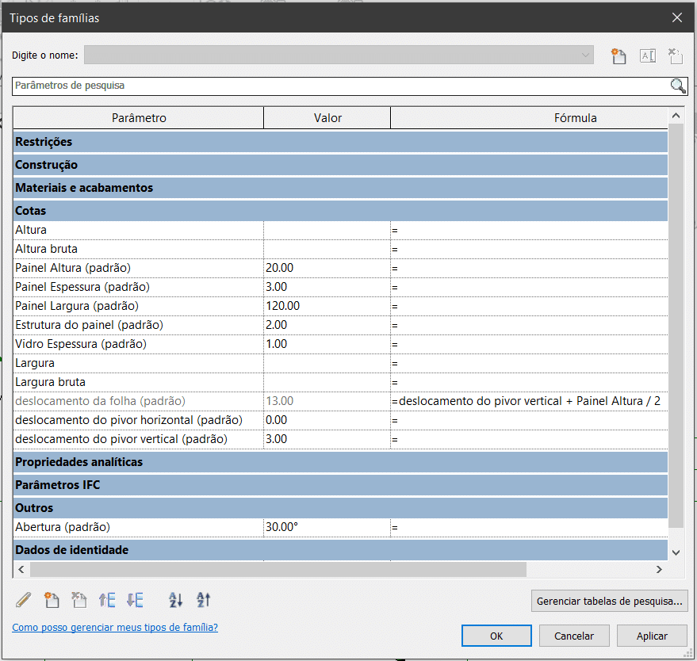697x661 pixels.
Task: Click the 'deslocamento da folha' formula cell
Action: point(529,401)
